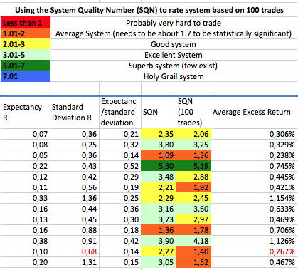Select the orange cell 1,92

tap(193, 187)
